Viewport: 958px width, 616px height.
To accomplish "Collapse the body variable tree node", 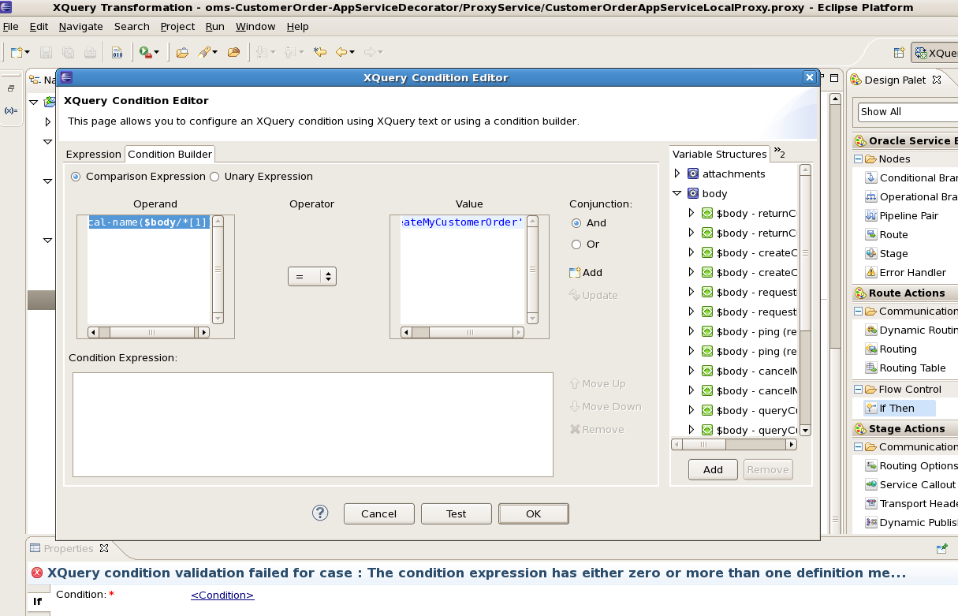I will (677, 193).
